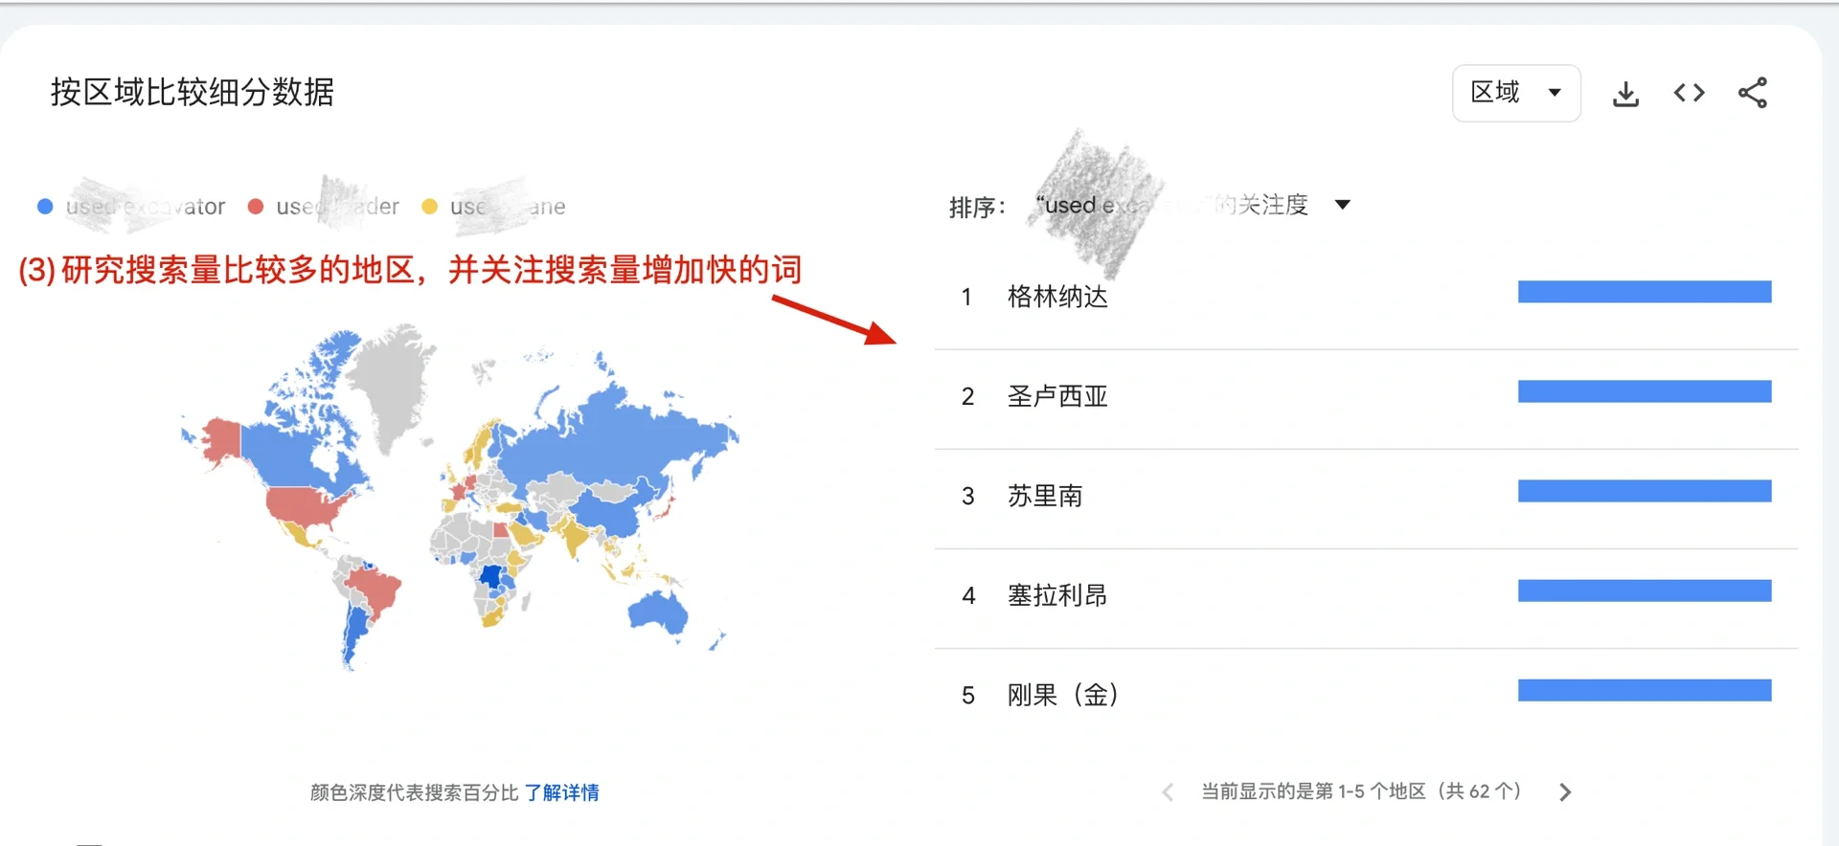Click the interest bar for 苏里南
This screenshot has height=846, width=1839.
tap(1645, 491)
